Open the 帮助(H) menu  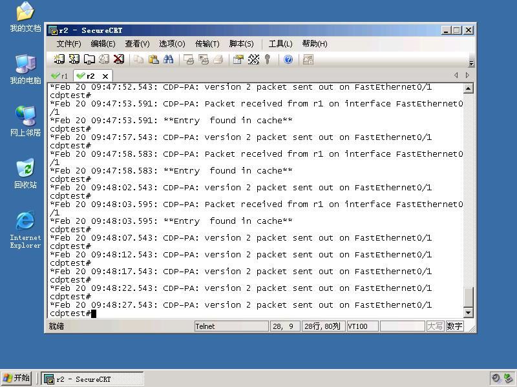coord(315,44)
